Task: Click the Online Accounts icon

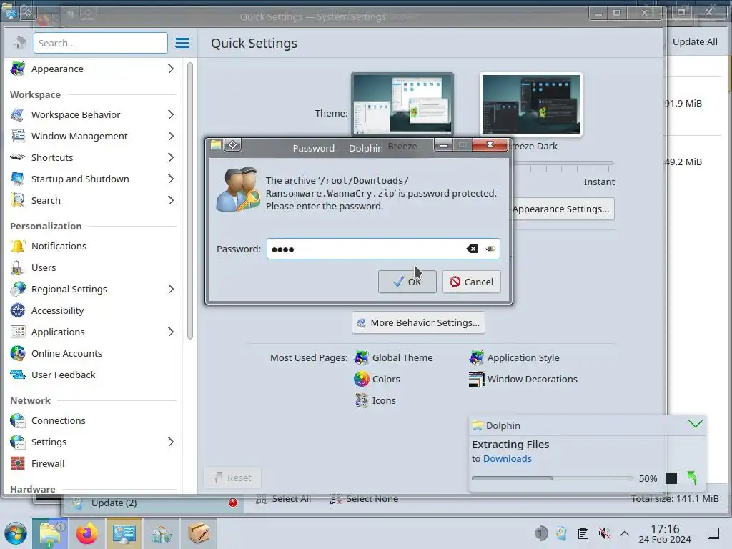Action: tap(18, 353)
